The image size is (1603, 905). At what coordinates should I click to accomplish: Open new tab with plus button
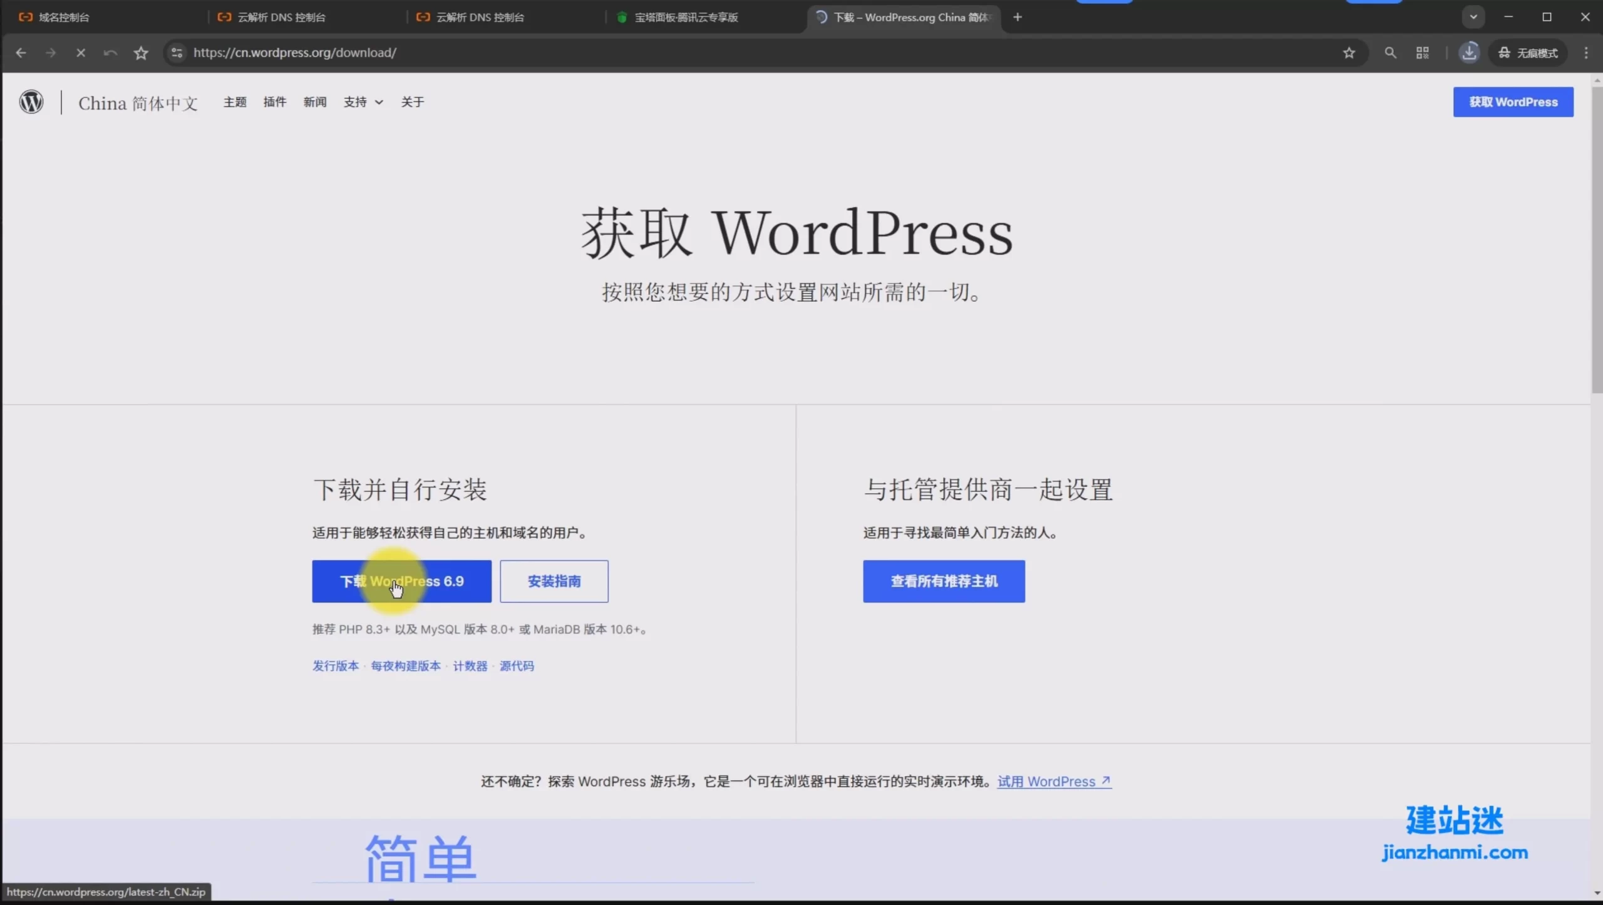(1018, 18)
